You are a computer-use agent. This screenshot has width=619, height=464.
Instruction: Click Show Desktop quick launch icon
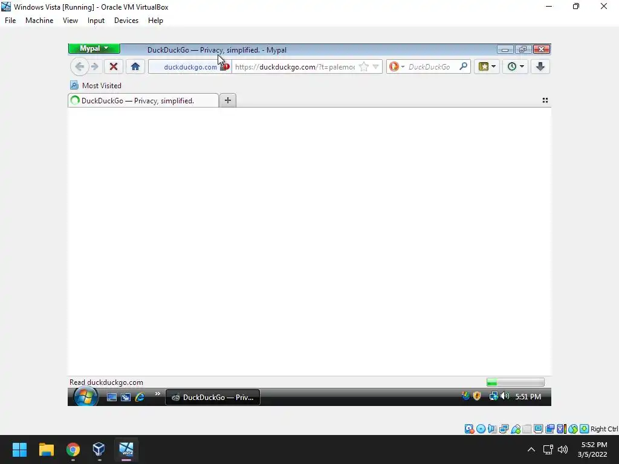click(112, 397)
